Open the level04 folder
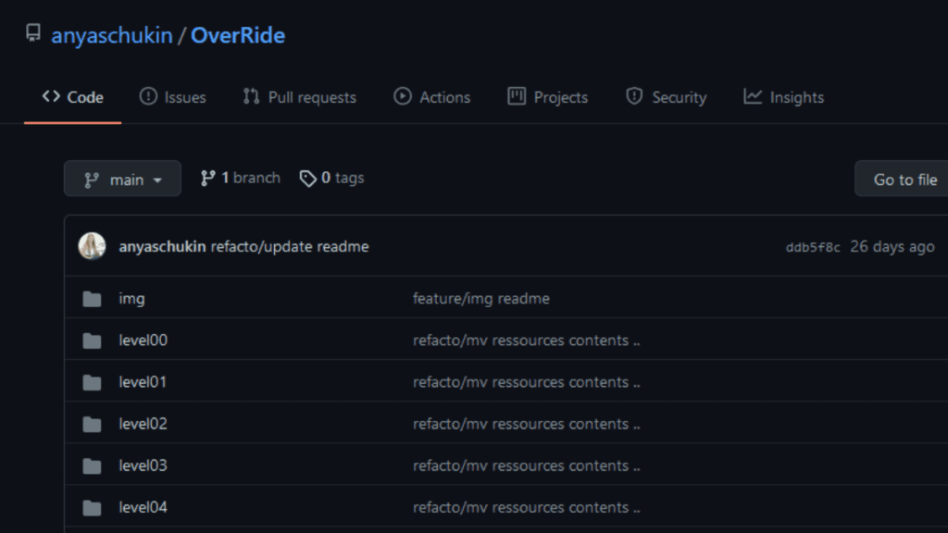This screenshot has width=948, height=533. click(143, 507)
